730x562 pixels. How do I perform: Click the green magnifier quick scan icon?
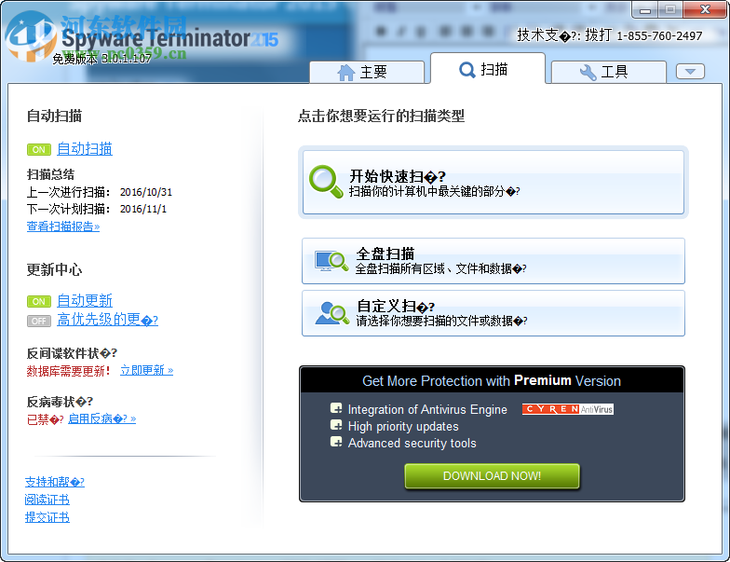point(326,182)
